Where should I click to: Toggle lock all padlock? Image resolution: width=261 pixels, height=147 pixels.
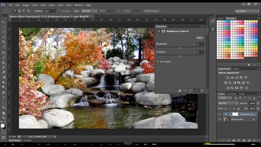[x=238, y=109]
